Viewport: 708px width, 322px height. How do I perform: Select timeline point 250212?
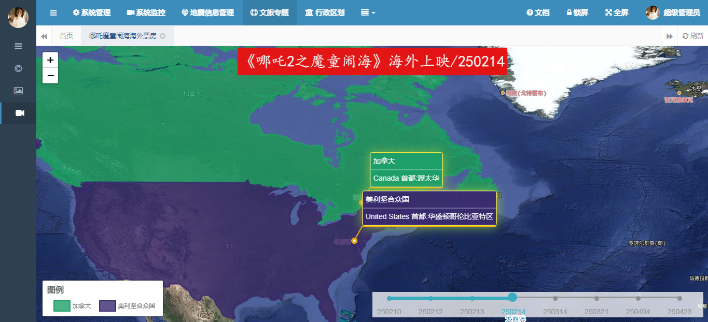click(x=431, y=298)
